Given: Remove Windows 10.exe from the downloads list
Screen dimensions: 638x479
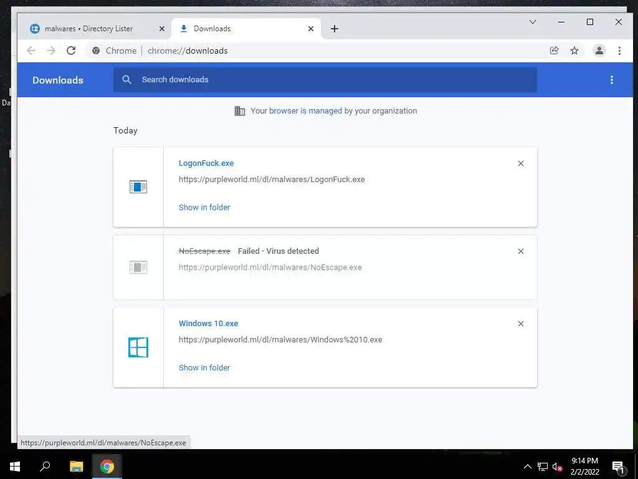Looking at the screenshot, I should (x=520, y=324).
